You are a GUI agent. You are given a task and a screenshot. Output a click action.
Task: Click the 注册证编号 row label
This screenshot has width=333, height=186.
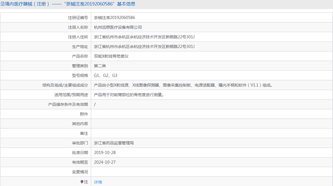pos(78,18)
